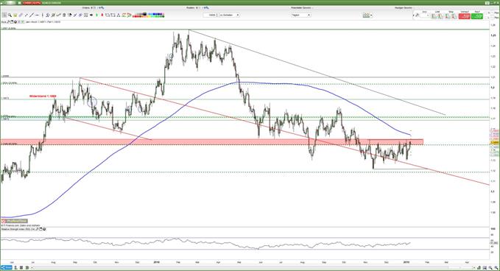
Task: Click first icon right of Share button
Action: [x=15, y=267]
